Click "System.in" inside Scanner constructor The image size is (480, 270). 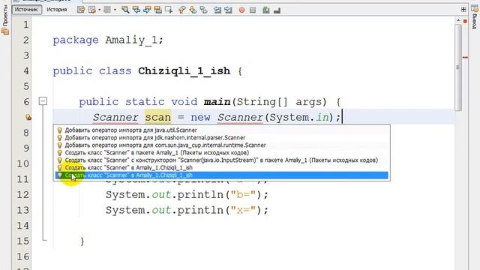pos(299,117)
